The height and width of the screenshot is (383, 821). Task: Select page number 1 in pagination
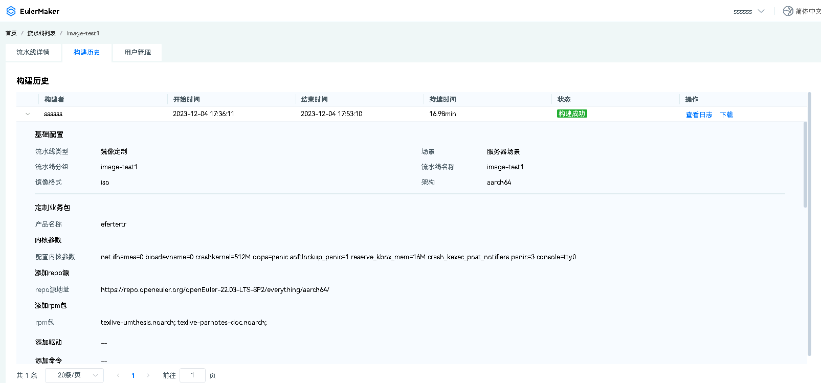point(133,375)
